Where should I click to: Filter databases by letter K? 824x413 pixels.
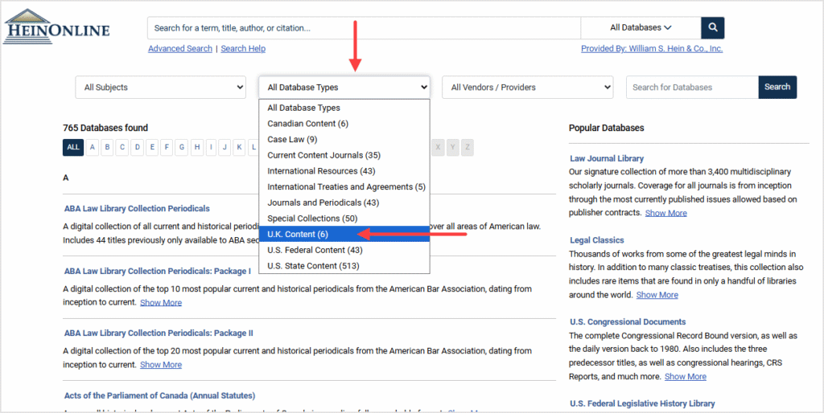pos(239,148)
